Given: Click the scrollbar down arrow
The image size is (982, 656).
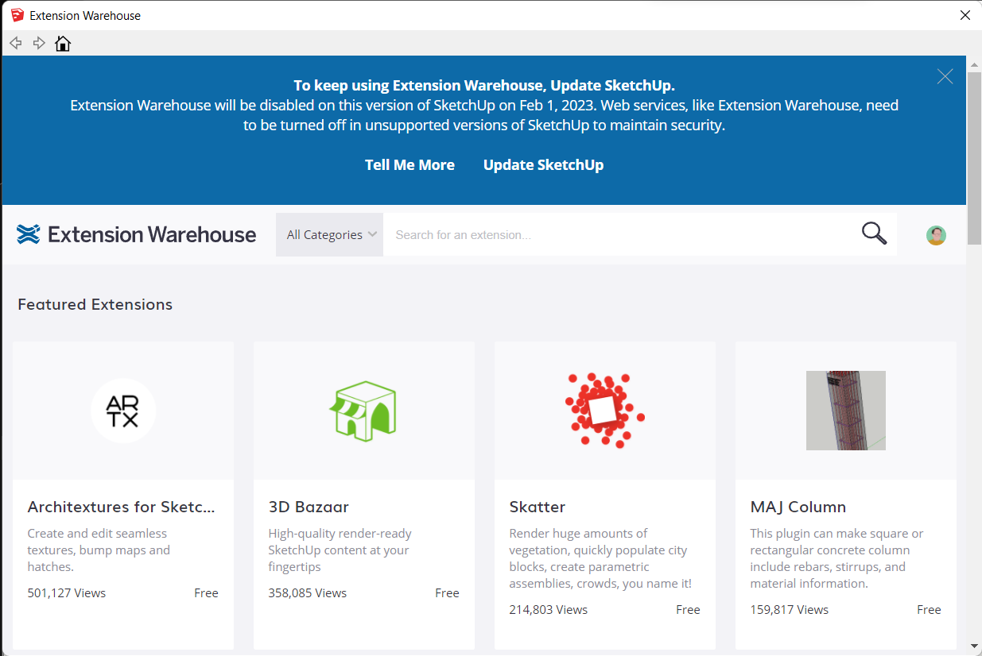Looking at the screenshot, I should (x=974, y=646).
